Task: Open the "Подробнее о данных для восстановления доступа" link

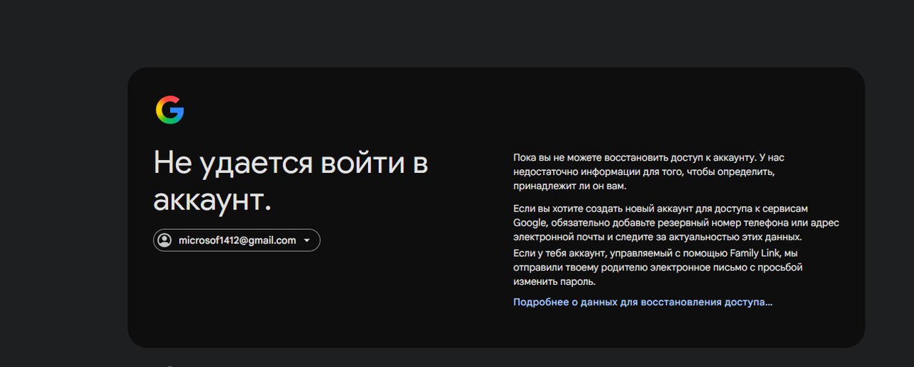Action: coord(642,302)
